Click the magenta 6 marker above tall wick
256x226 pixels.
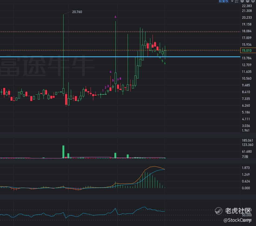click(x=115, y=17)
